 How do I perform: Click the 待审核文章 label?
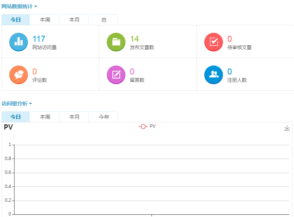click(x=239, y=48)
